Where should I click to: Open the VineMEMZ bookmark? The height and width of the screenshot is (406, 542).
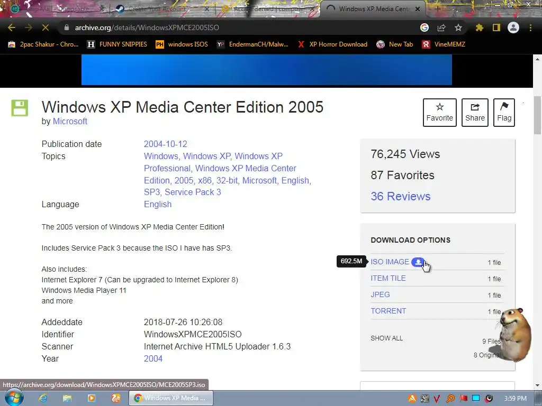click(x=444, y=44)
